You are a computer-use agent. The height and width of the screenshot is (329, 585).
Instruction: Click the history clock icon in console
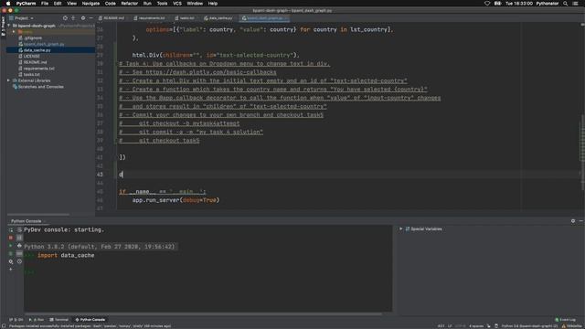[x=19, y=262]
